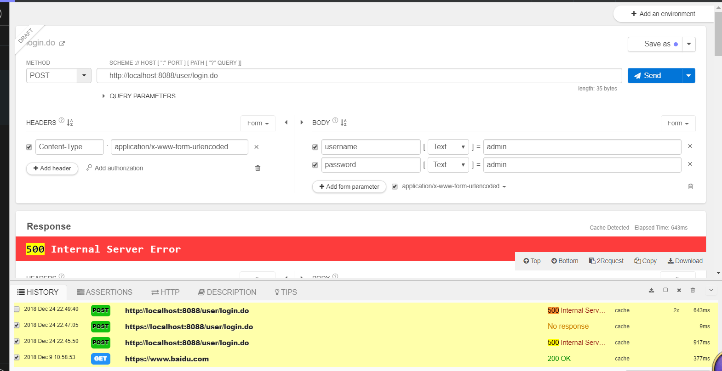This screenshot has height=371, width=722.
Task: Remove the password form parameter
Action: point(690,164)
